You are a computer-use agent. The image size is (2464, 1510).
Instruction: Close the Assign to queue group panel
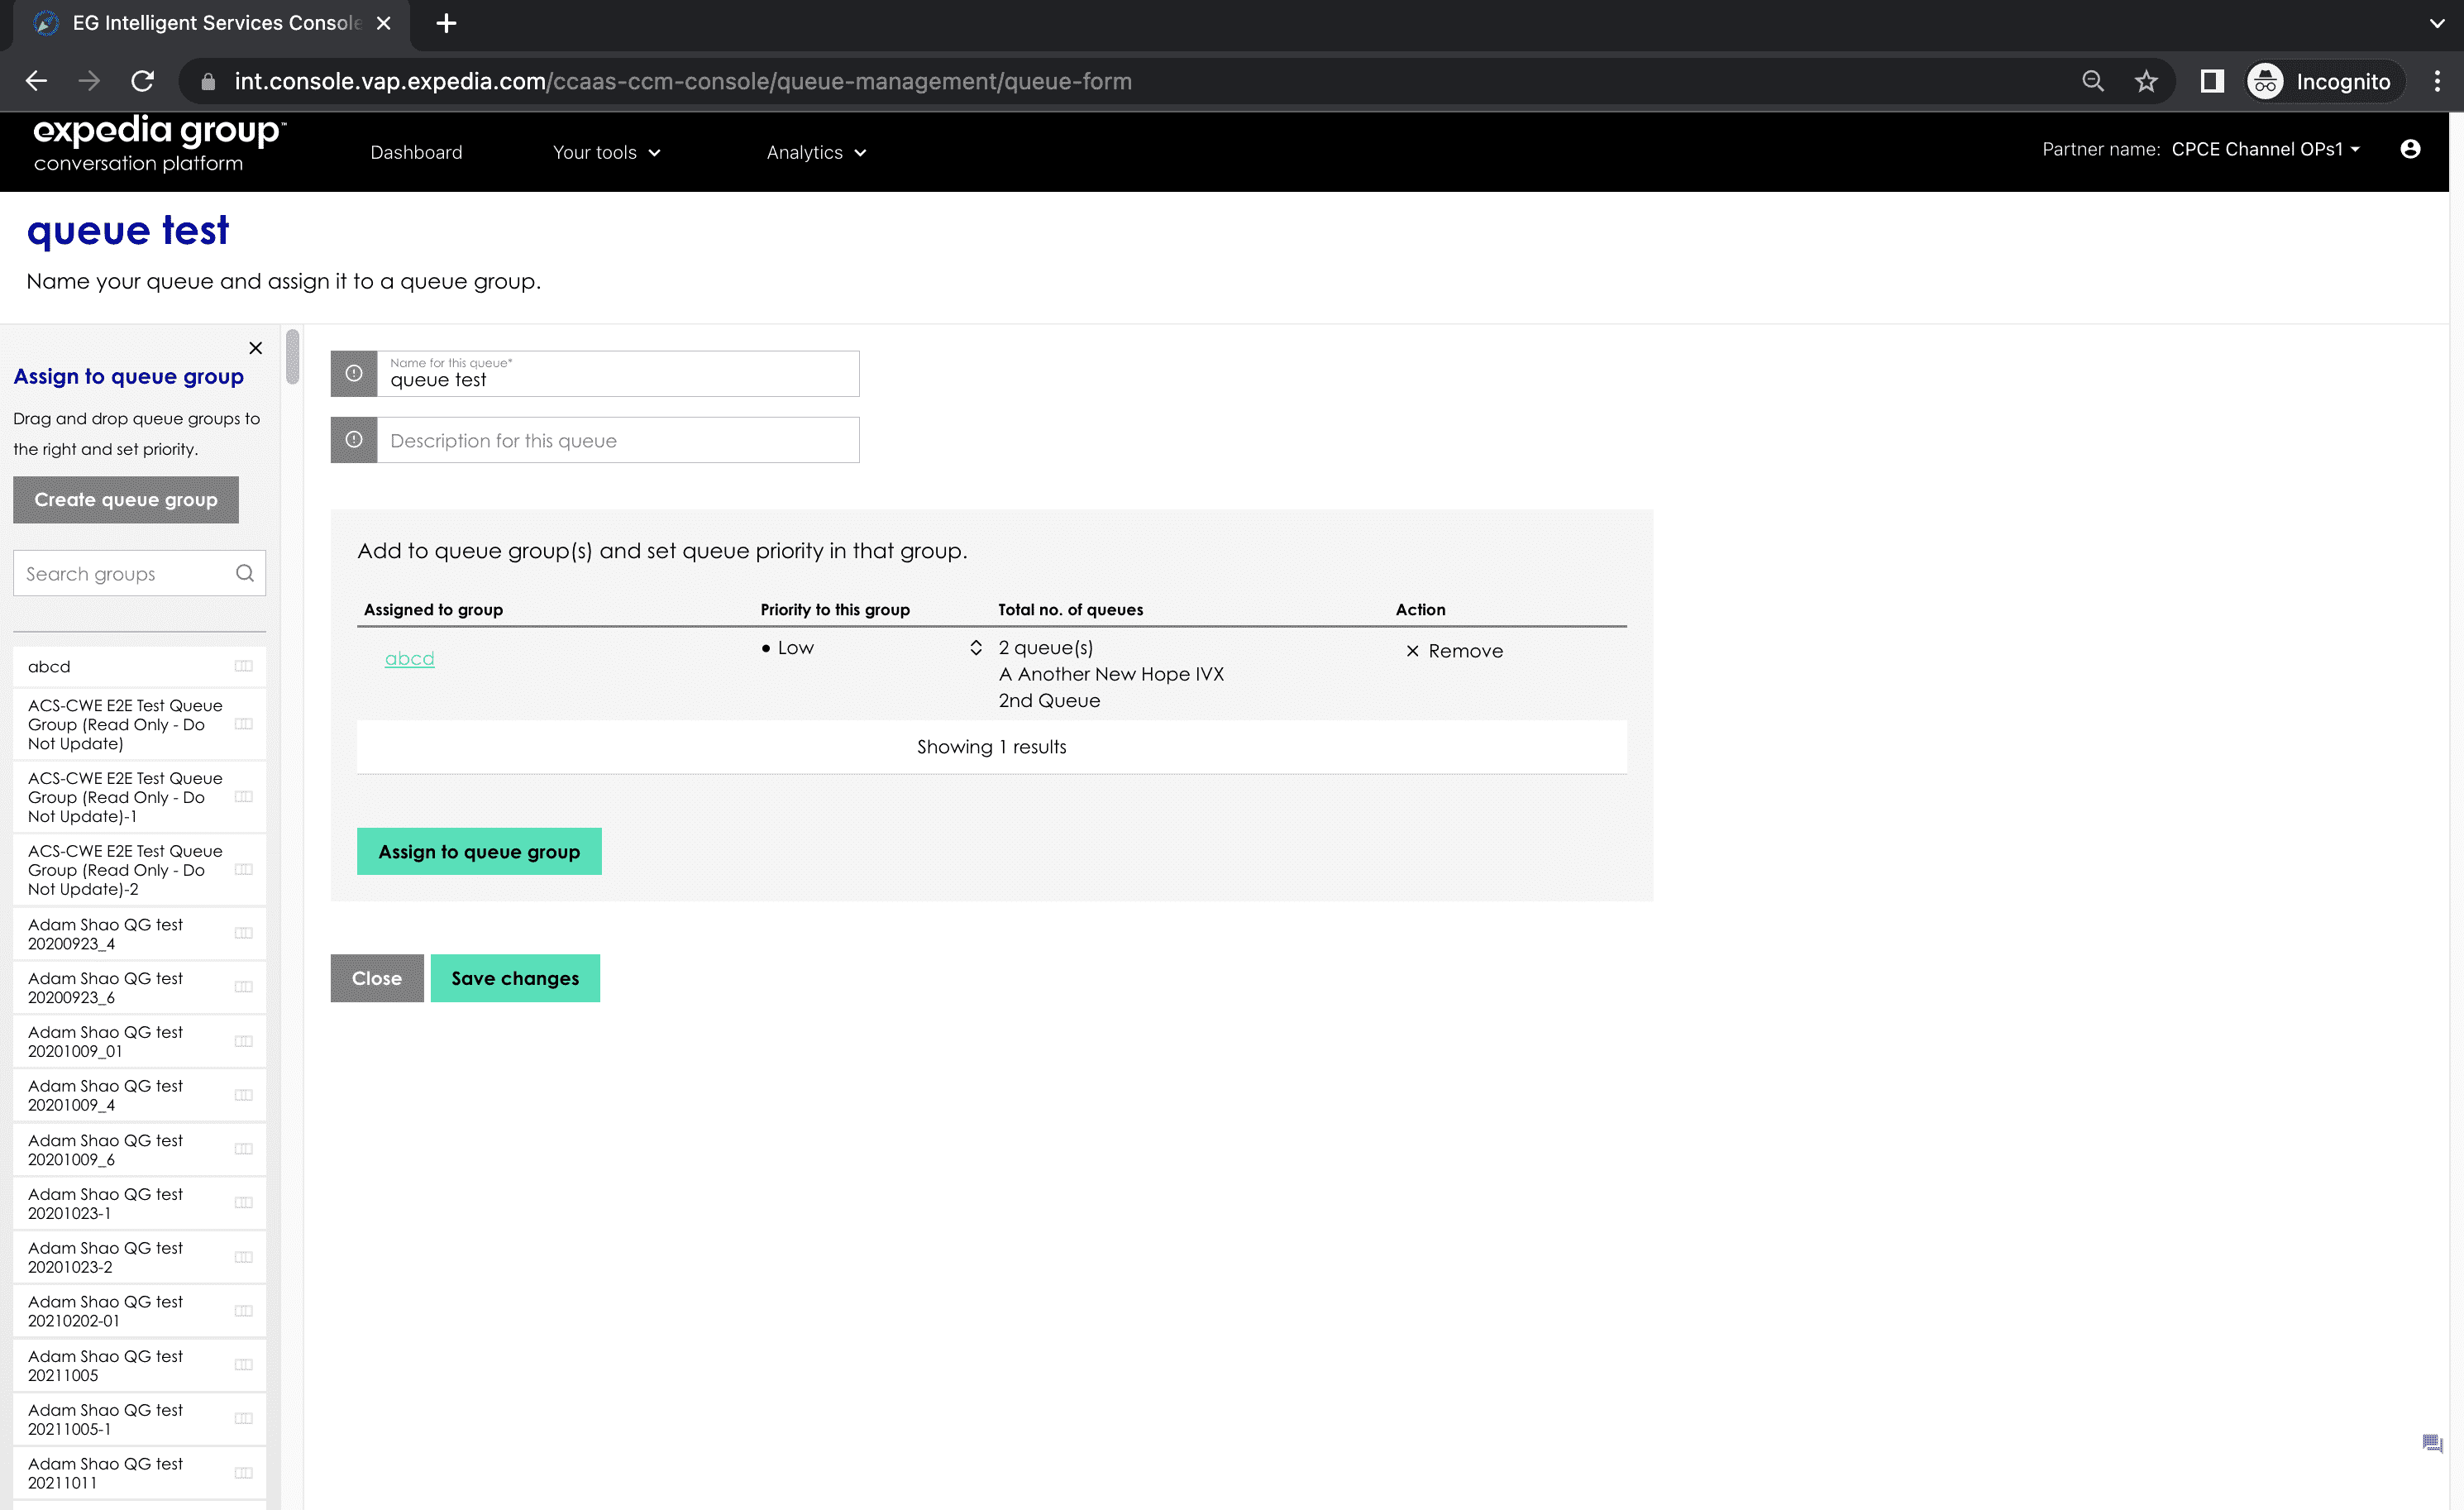(x=255, y=348)
